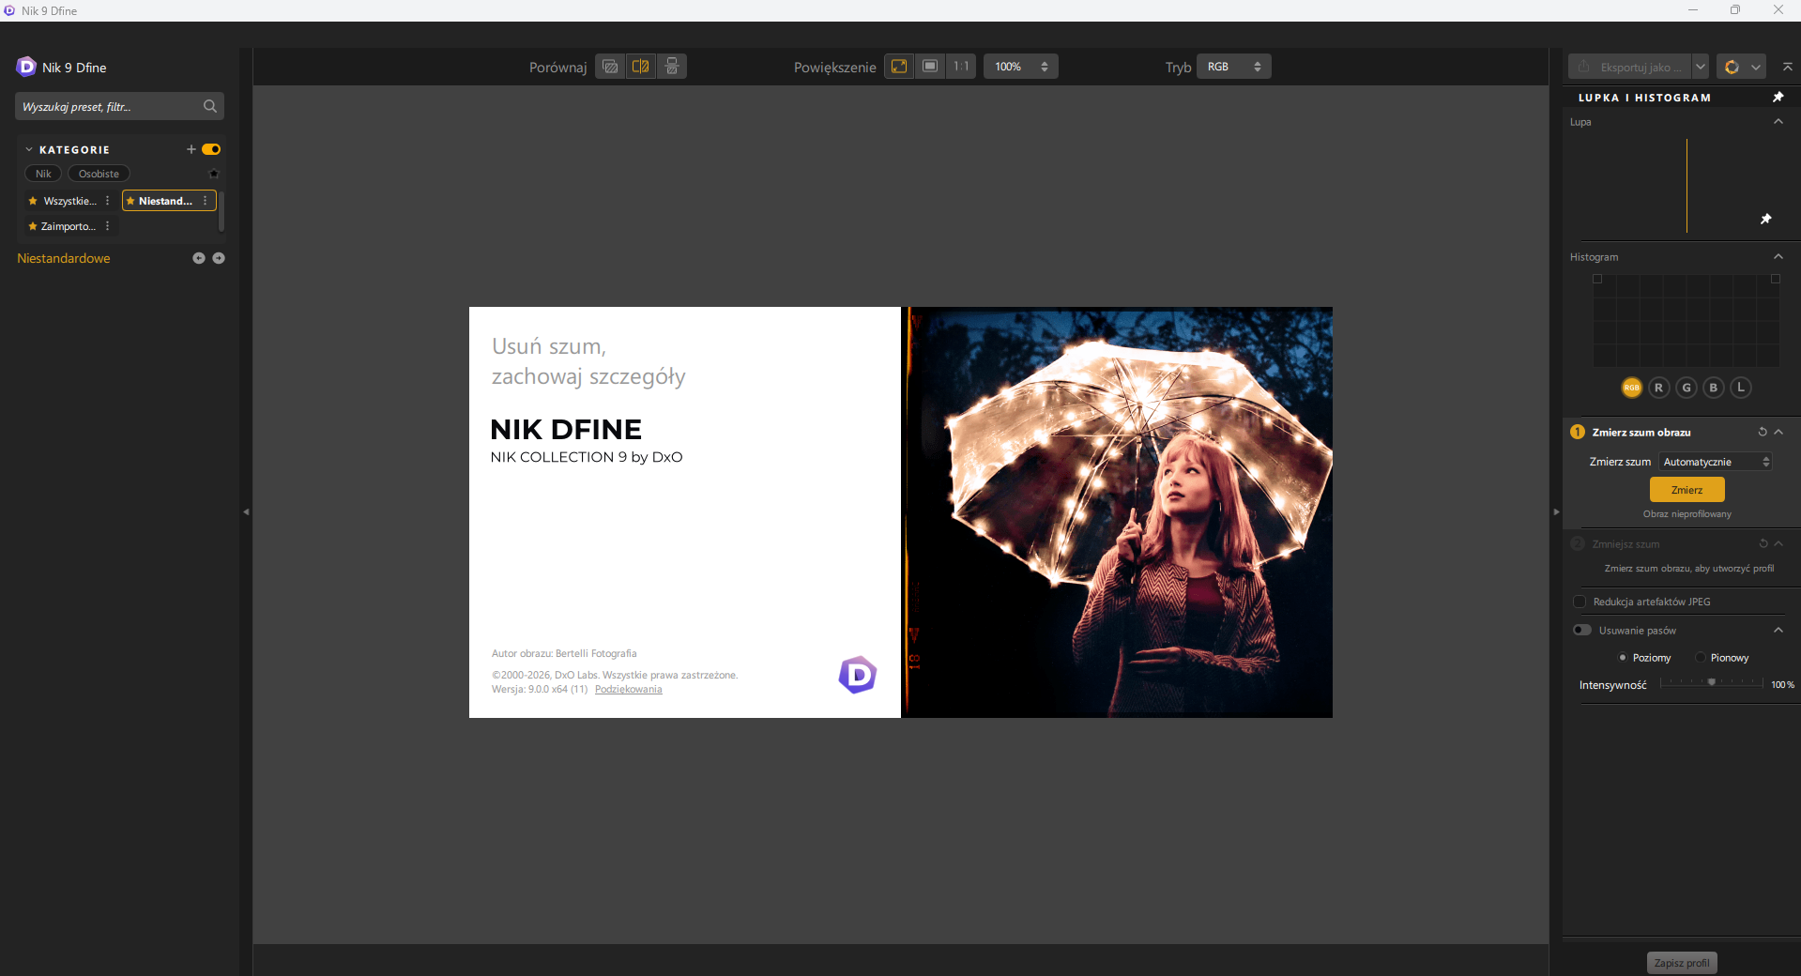Toggle histogram highlight clipping indicator

coord(1776,279)
